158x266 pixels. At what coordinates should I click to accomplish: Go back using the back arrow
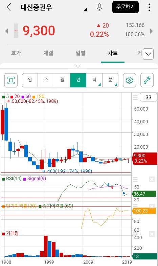coord(9,7)
